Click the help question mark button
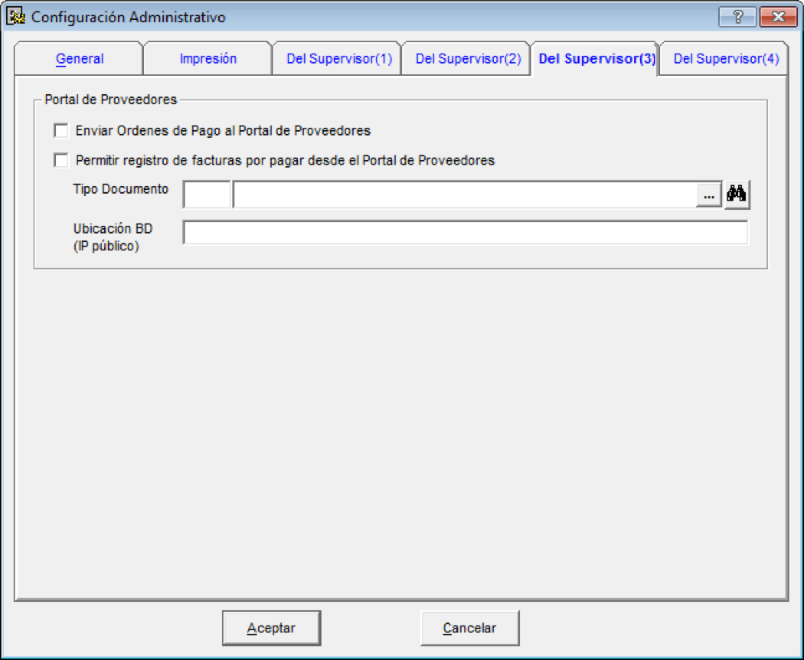 (x=737, y=17)
